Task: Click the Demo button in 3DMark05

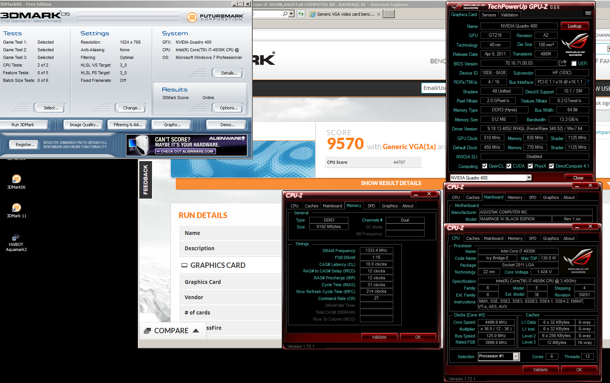Action: [227, 125]
